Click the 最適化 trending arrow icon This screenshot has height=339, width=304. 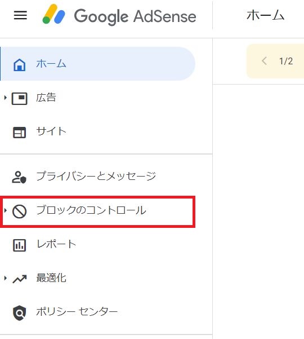click(x=20, y=279)
